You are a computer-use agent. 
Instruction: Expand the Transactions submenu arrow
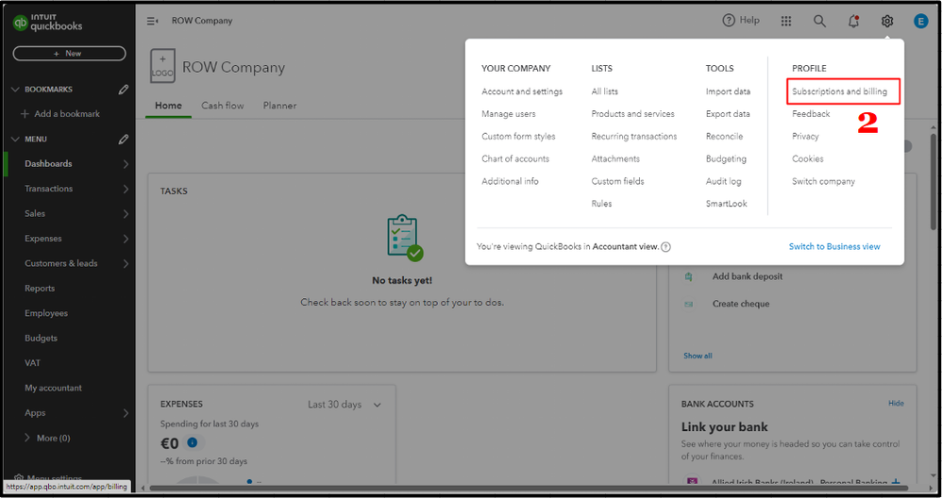126,189
